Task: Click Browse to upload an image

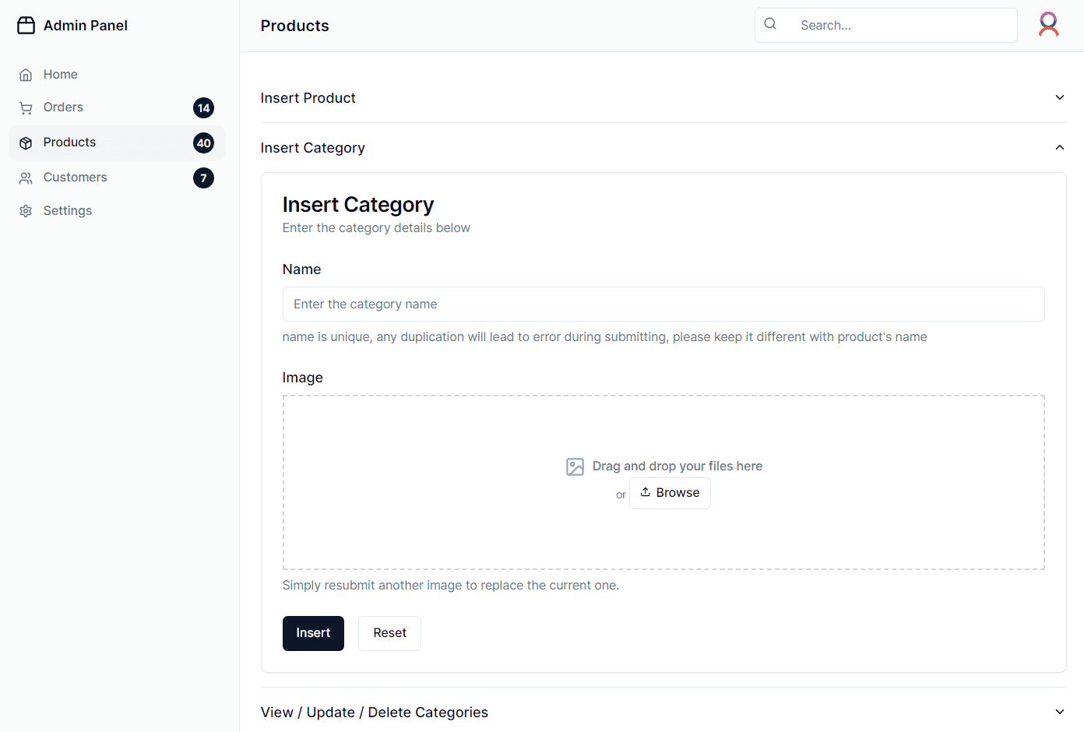Action: (670, 493)
